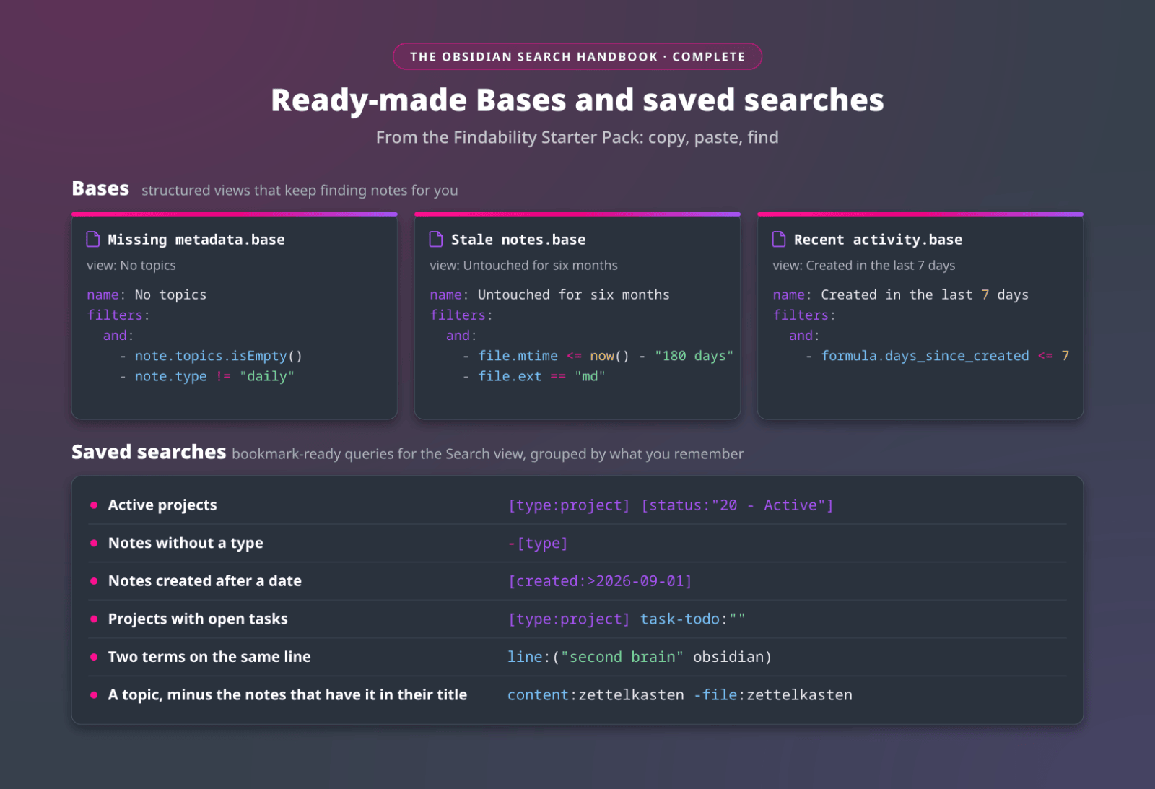Viewport: 1155px width, 789px height.
Task: Click the 'Notes created after a date' label
Action: tap(205, 581)
